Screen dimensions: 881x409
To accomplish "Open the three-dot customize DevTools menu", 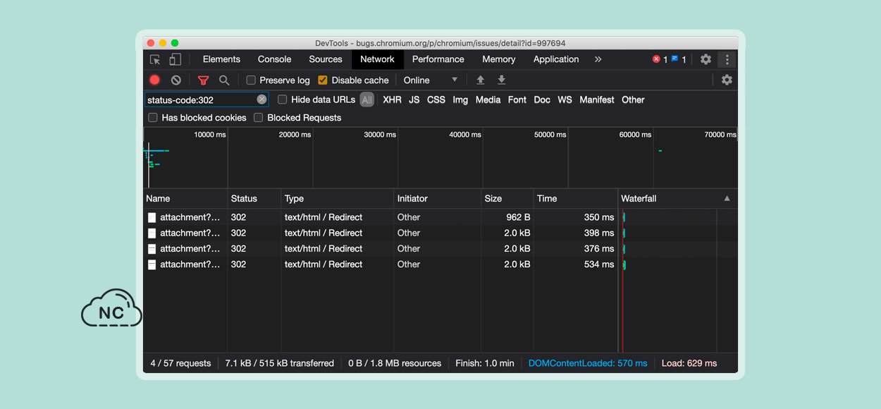I will point(727,60).
